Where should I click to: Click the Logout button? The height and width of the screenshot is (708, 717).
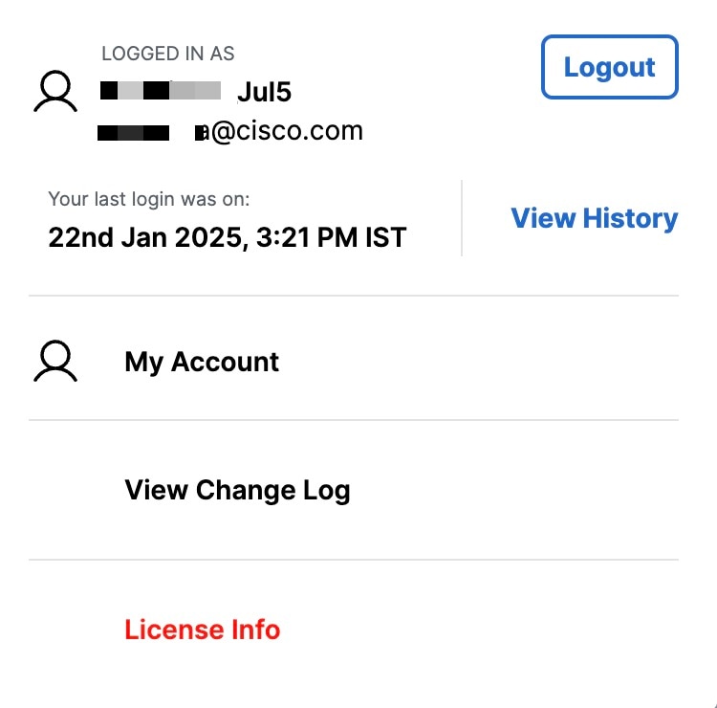(x=610, y=67)
